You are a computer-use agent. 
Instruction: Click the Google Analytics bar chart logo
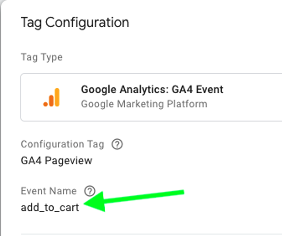(51, 97)
